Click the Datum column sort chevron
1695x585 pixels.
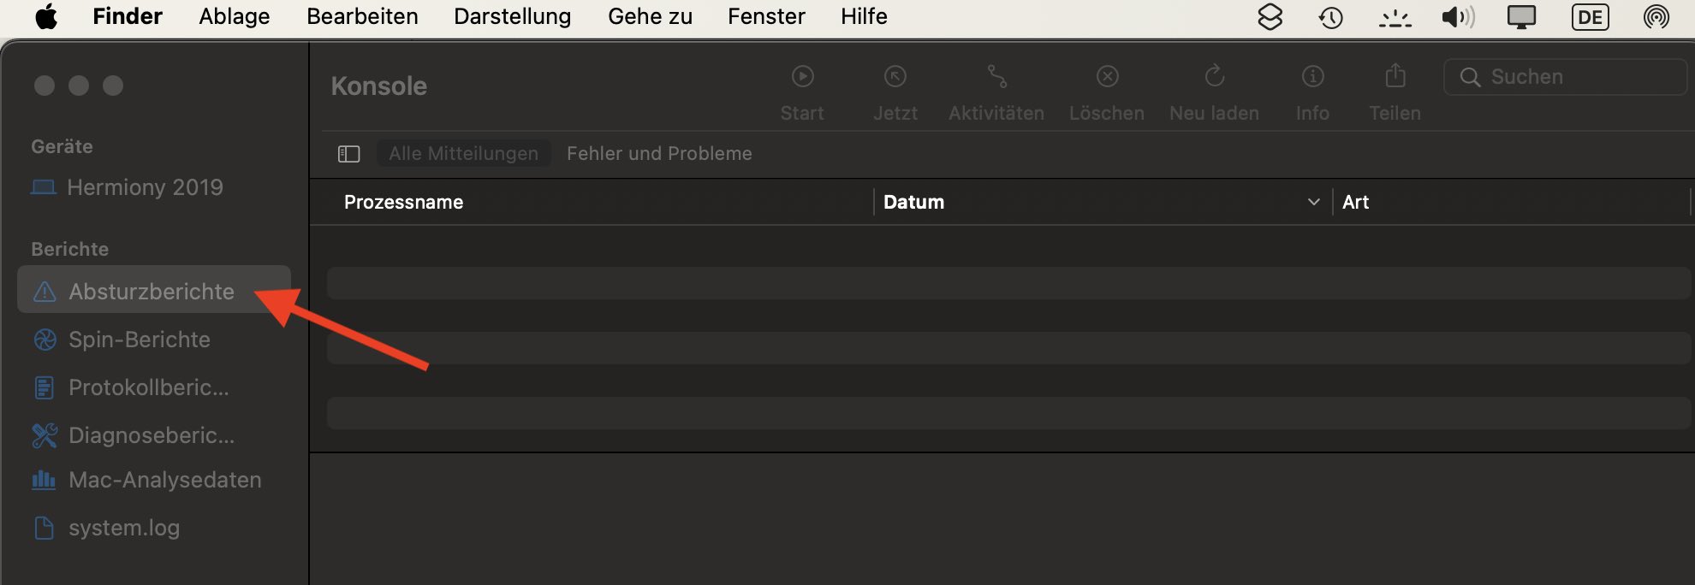coord(1313,203)
